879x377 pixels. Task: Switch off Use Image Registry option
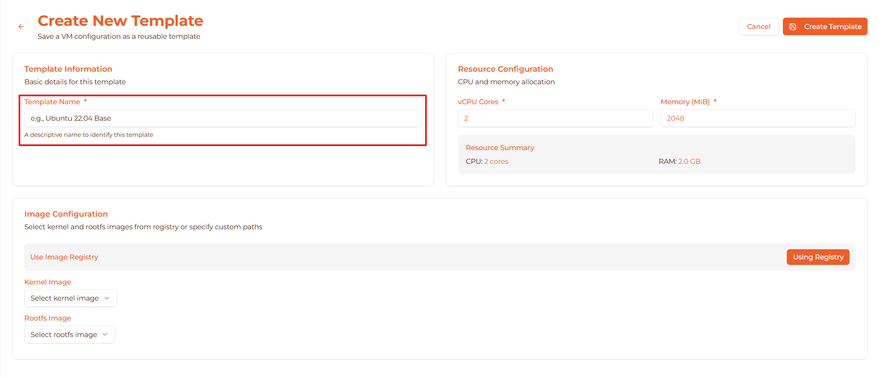[818, 257]
